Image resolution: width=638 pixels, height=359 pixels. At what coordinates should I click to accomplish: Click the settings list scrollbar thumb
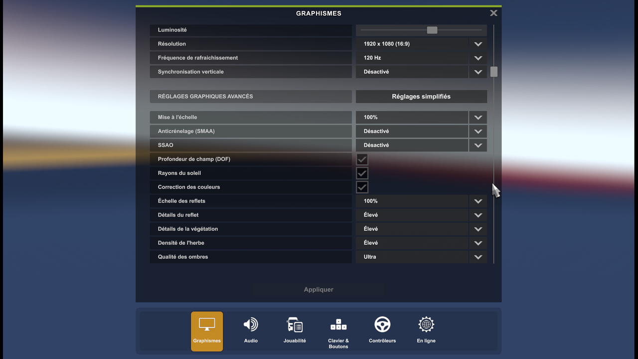494,72
